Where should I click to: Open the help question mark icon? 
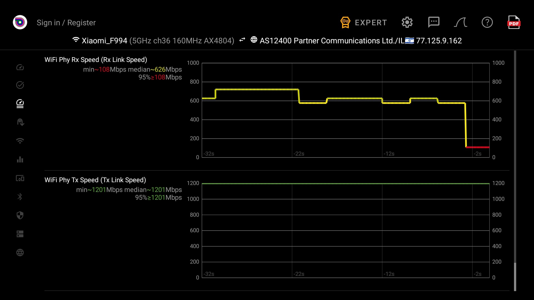487,22
